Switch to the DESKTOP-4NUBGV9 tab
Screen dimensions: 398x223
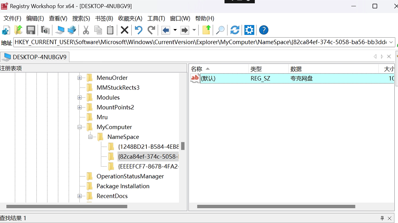35,57
